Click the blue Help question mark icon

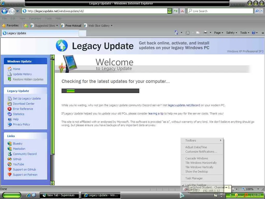pos(254,33)
